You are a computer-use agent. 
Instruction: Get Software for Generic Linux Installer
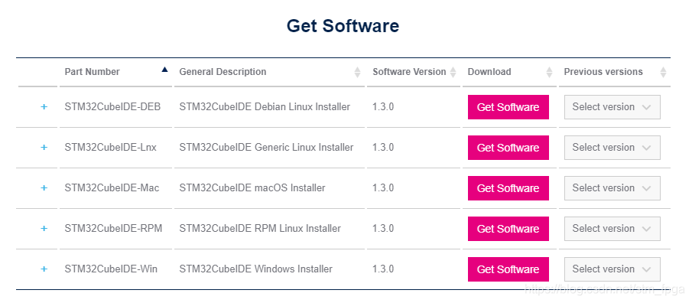click(508, 148)
